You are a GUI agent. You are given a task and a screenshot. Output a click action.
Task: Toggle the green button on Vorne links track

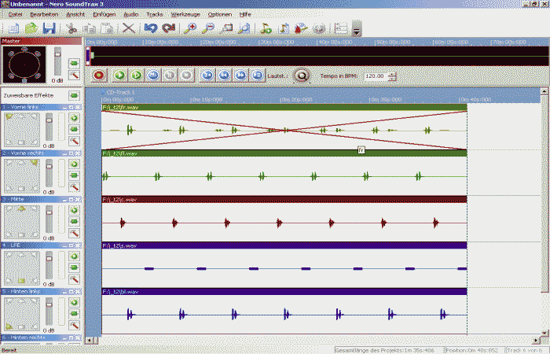pyautogui.click(x=74, y=118)
